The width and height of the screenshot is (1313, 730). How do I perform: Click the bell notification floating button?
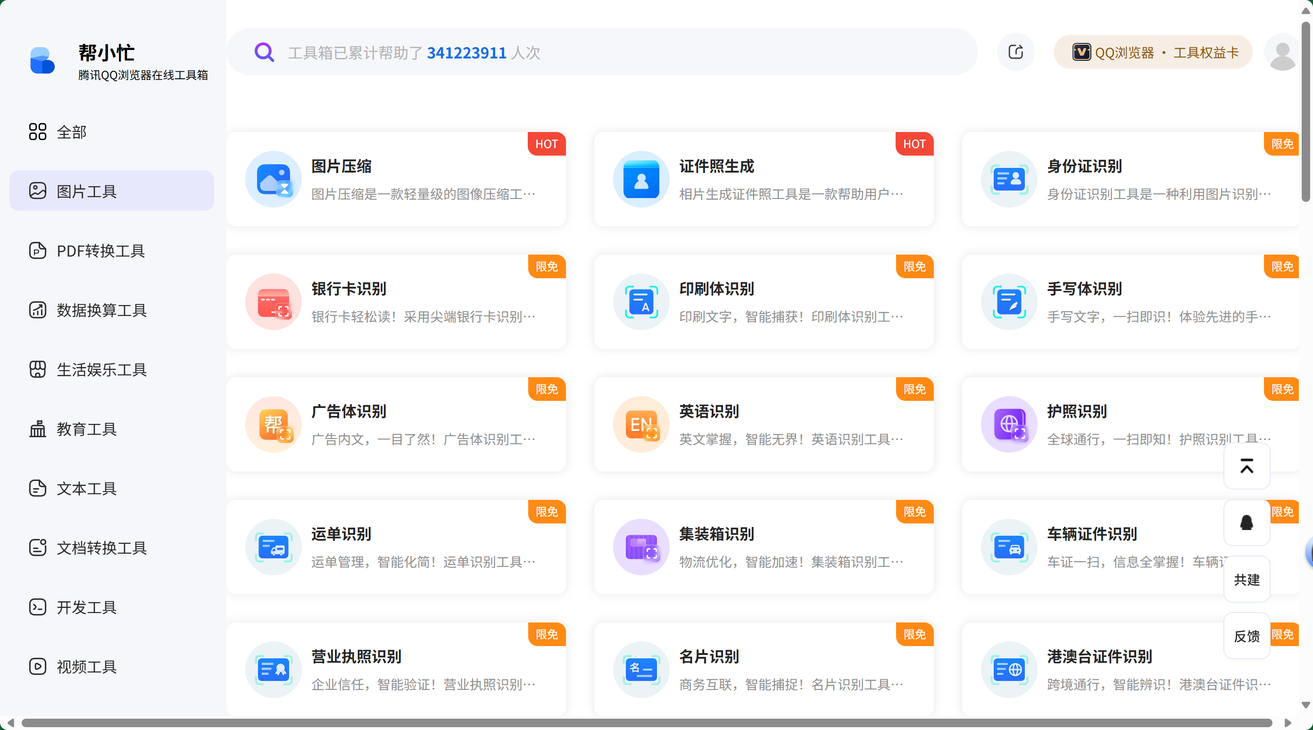(x=1246, y=523)
